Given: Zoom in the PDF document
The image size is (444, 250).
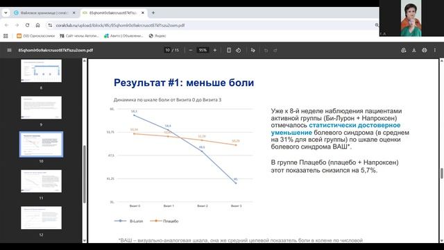Looking at the screenshot, I should click(215, 50).
